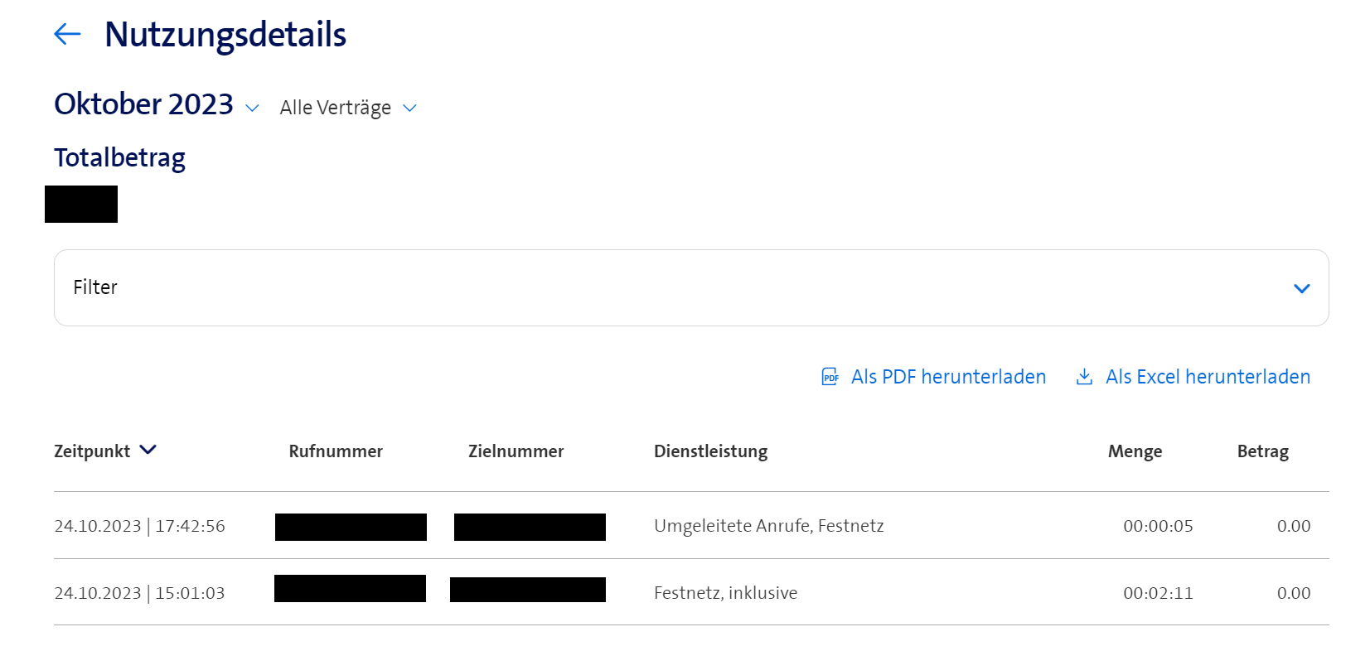Click the Festnetz, inklusive service entry
The width and height of the screenshot is (1370, 651).
(x=725, y=593)
